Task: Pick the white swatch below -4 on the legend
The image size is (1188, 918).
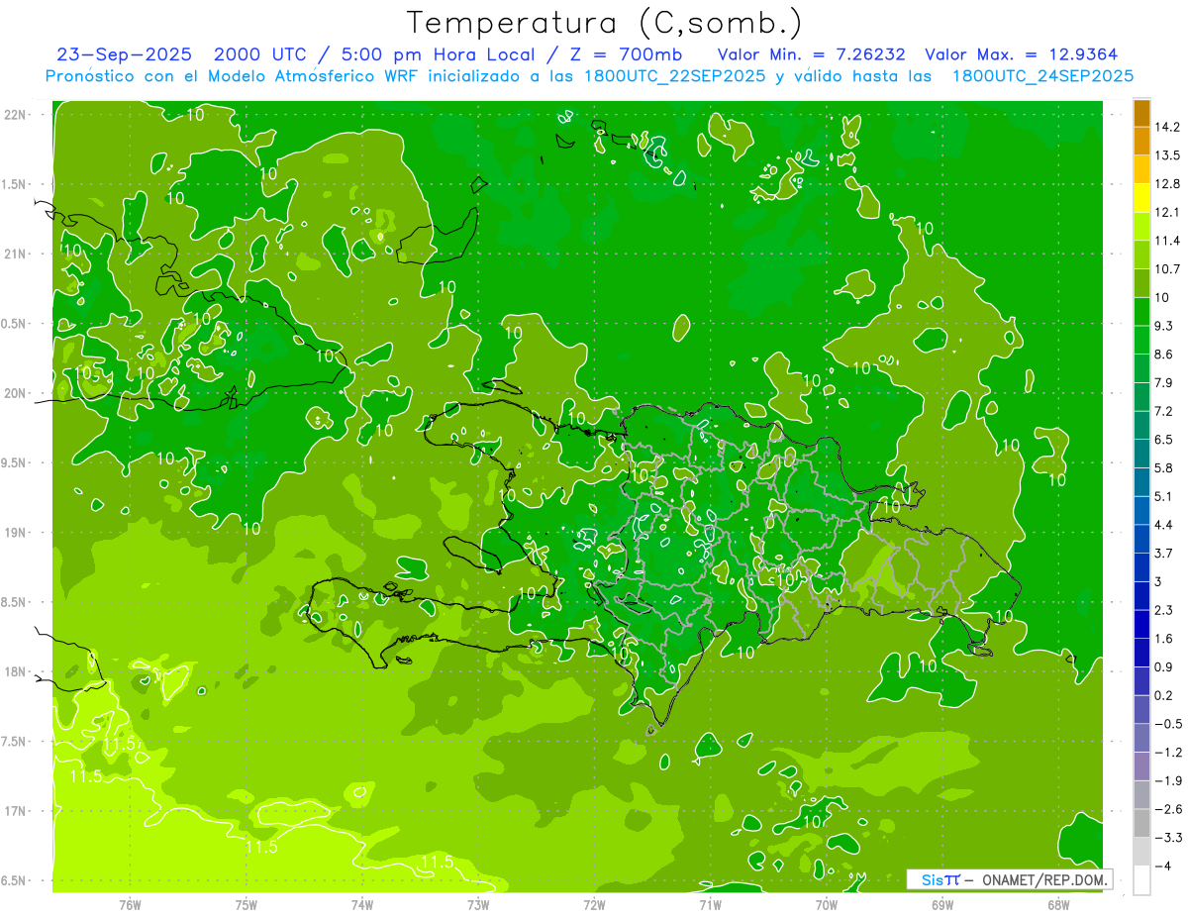Action: click(x=1141, y=880)
